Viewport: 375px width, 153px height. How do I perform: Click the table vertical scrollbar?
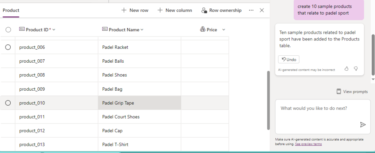[x=268, y=100]
